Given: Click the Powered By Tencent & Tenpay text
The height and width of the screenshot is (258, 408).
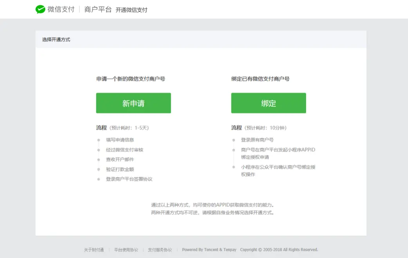Looking at the screenshot, I should (209, 250).
